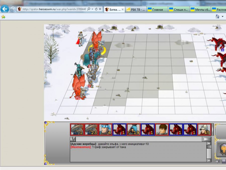Image resolution: width=226 pixels, height=170 pixels.
Task: Close the Битва tab
Action: (x=123, y=10)
